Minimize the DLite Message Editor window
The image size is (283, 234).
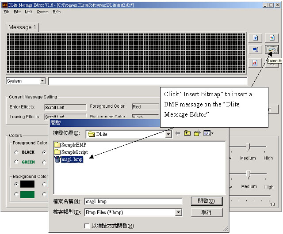265,5
